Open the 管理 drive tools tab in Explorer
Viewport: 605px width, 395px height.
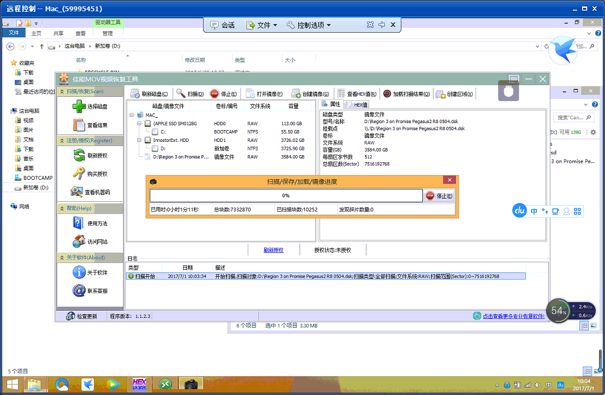(108, 34)
